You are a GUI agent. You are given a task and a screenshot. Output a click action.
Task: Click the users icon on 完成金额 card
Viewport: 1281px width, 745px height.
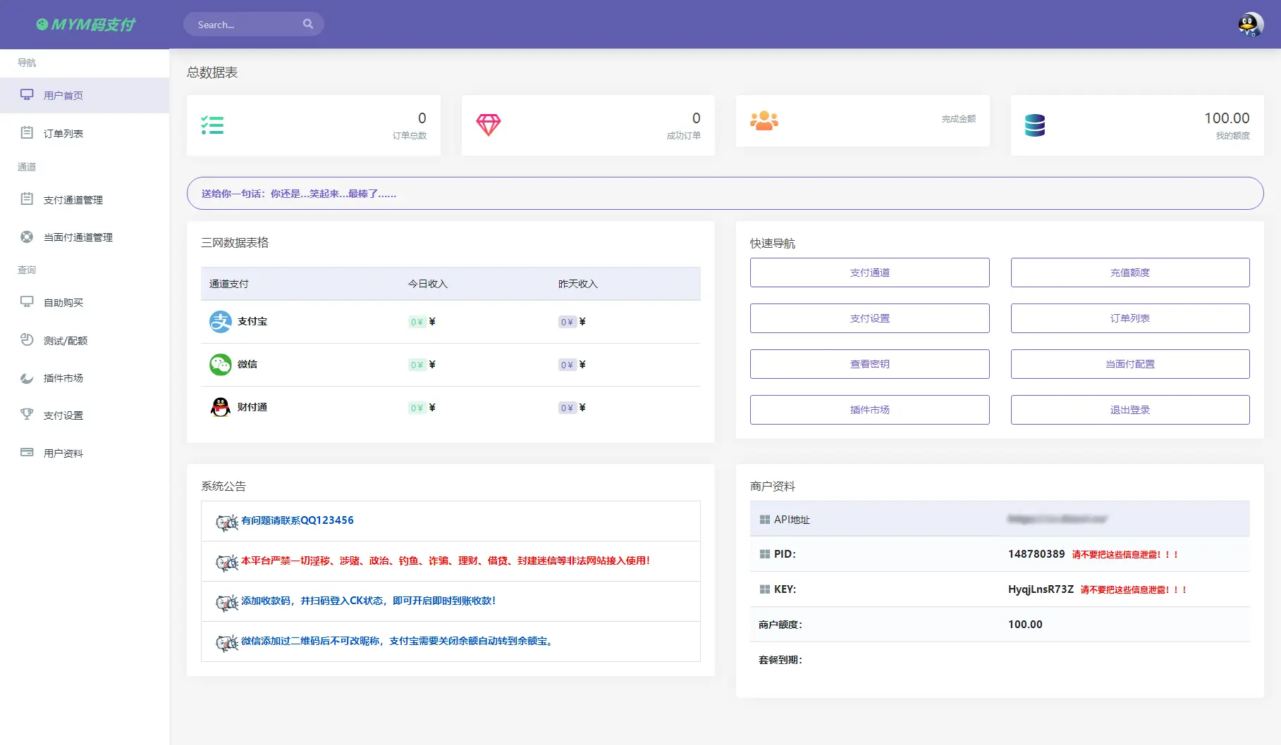click(x=764, y=120)
